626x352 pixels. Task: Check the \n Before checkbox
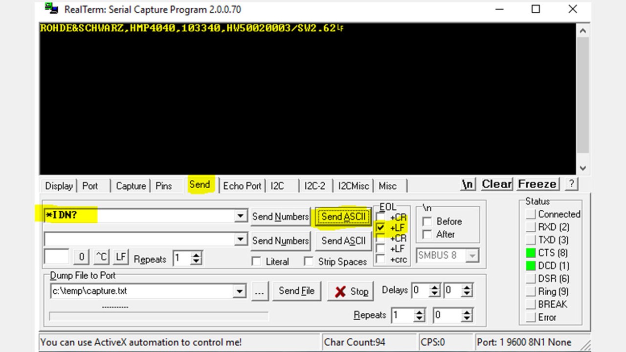pyautogui.click(x=427, y=221)
